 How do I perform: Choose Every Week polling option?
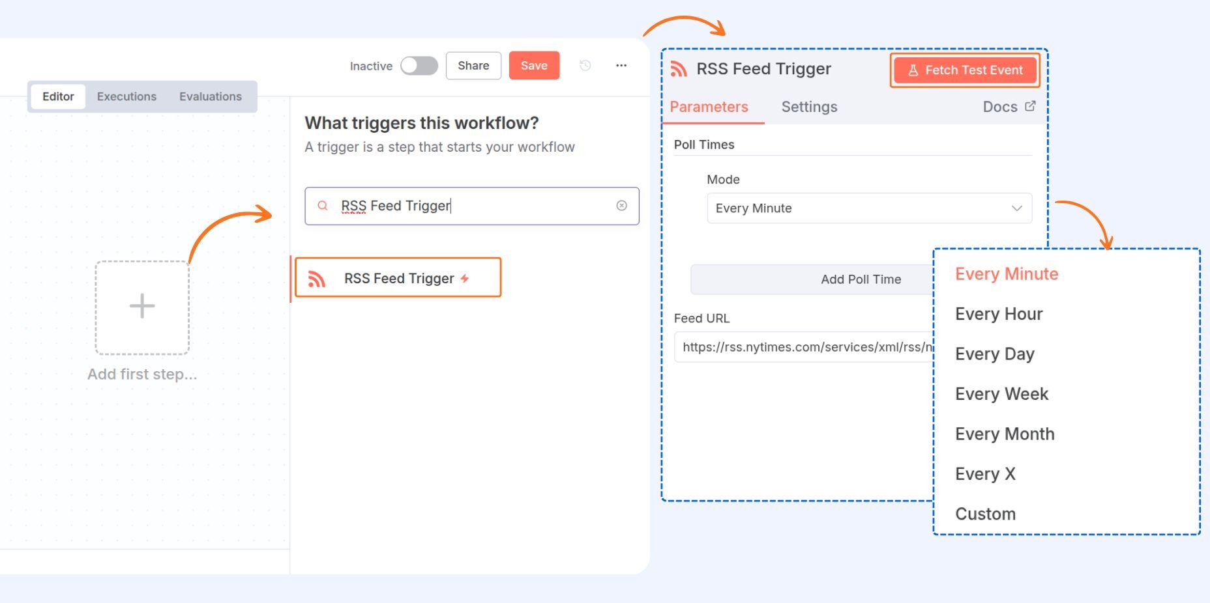pos(1001,394)
